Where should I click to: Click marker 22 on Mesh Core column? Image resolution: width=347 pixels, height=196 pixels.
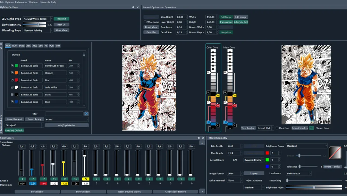225,73
